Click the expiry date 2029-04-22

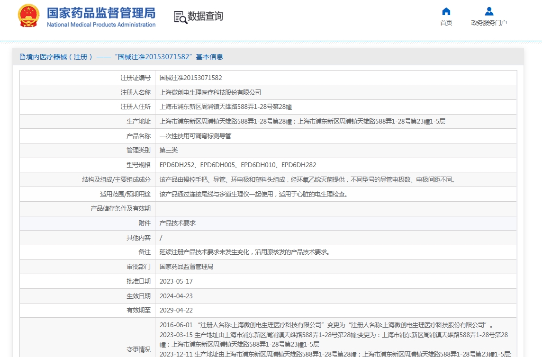point(176,310)
